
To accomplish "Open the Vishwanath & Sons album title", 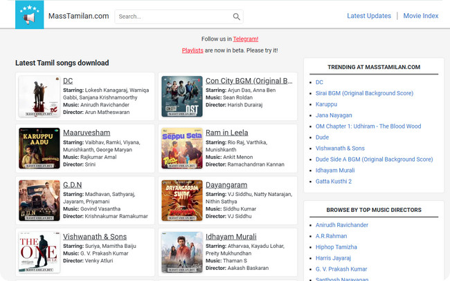I will 95,237.
